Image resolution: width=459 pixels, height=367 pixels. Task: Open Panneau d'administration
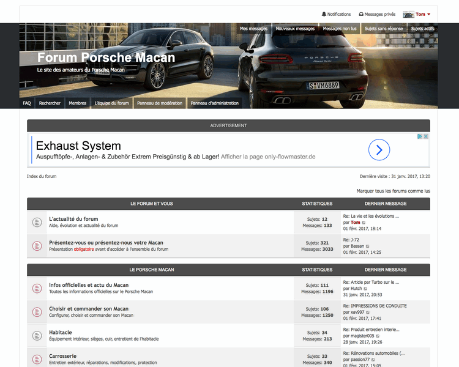coord(215,103)
